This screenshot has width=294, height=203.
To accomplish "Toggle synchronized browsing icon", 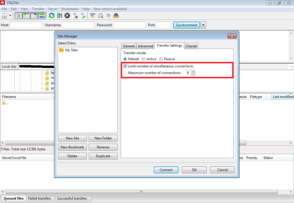I will [x=108, y=16].
